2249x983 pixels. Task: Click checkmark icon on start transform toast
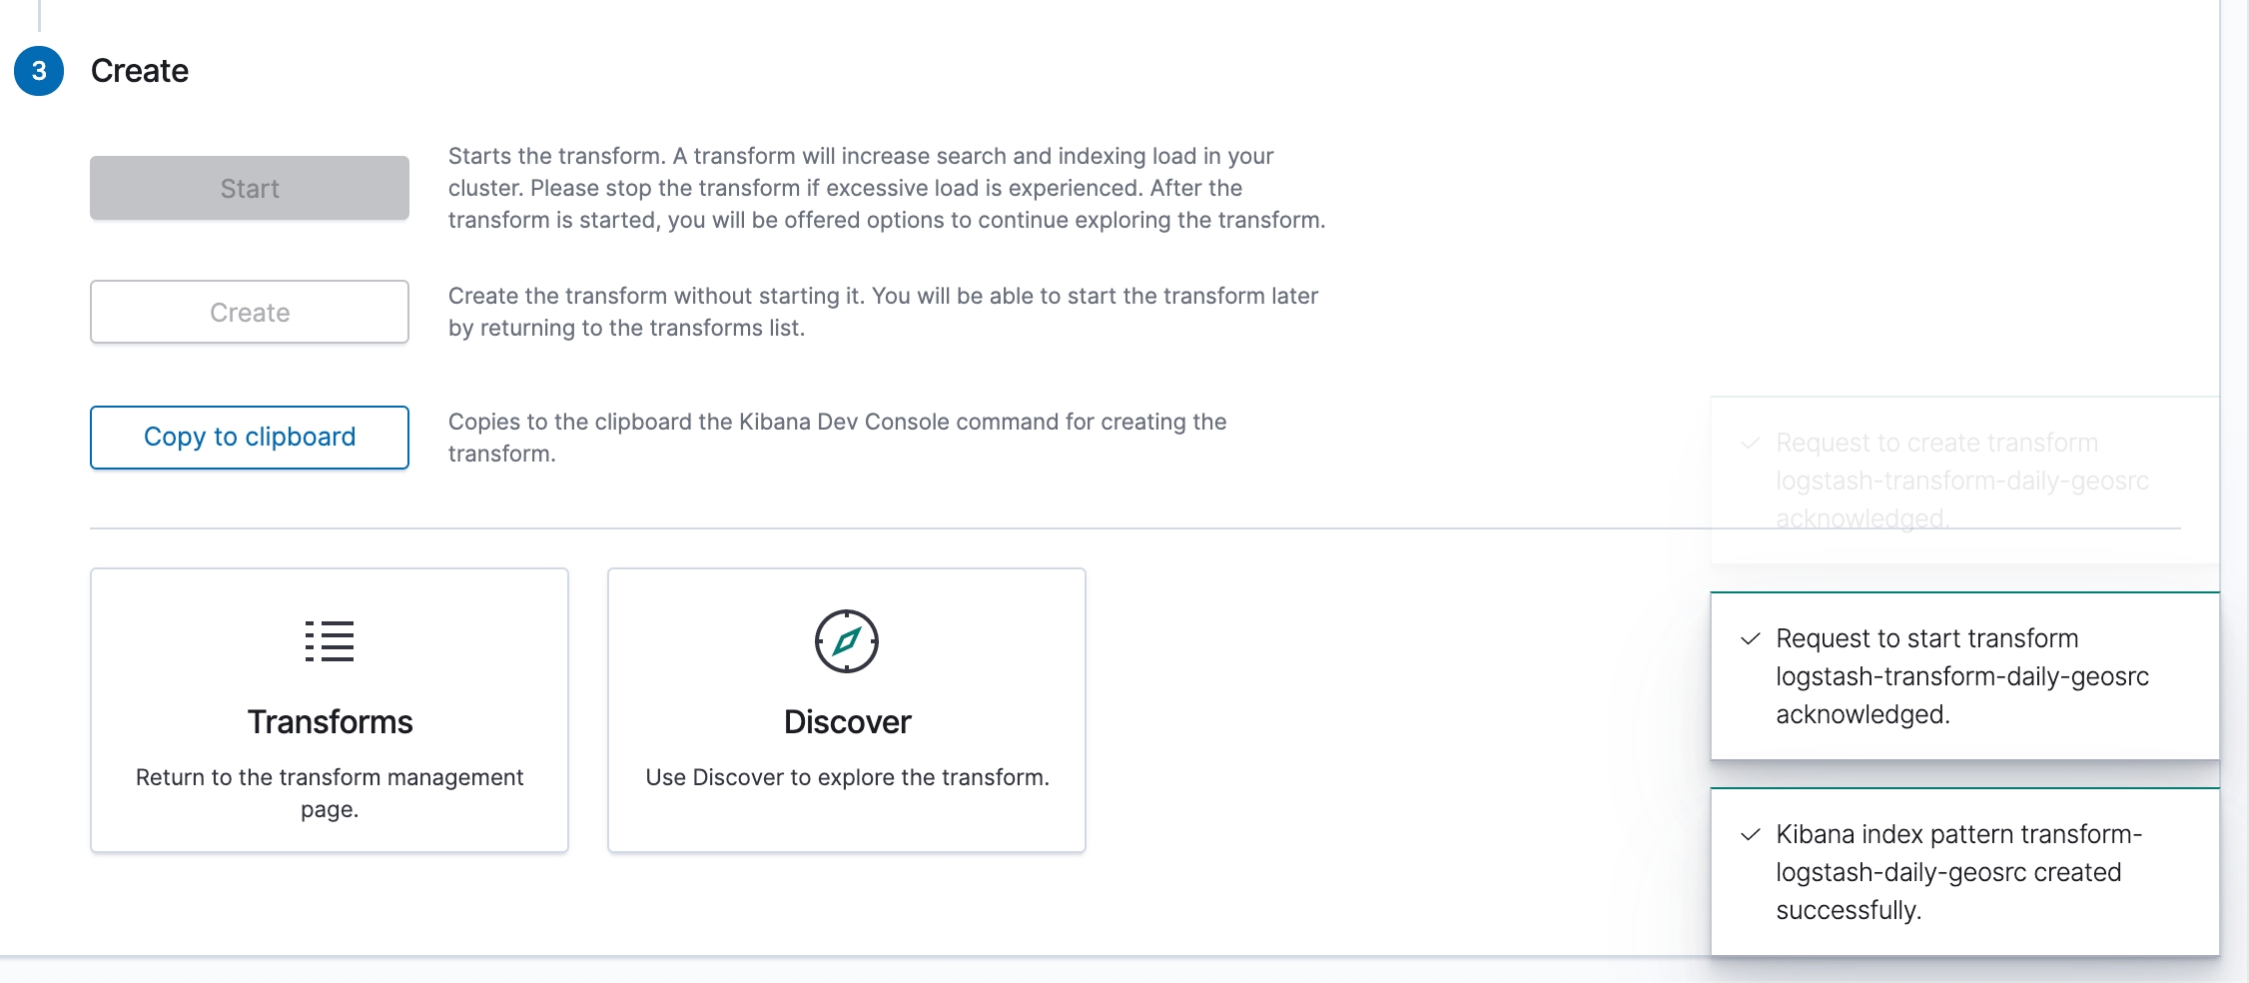[1750, 639]
